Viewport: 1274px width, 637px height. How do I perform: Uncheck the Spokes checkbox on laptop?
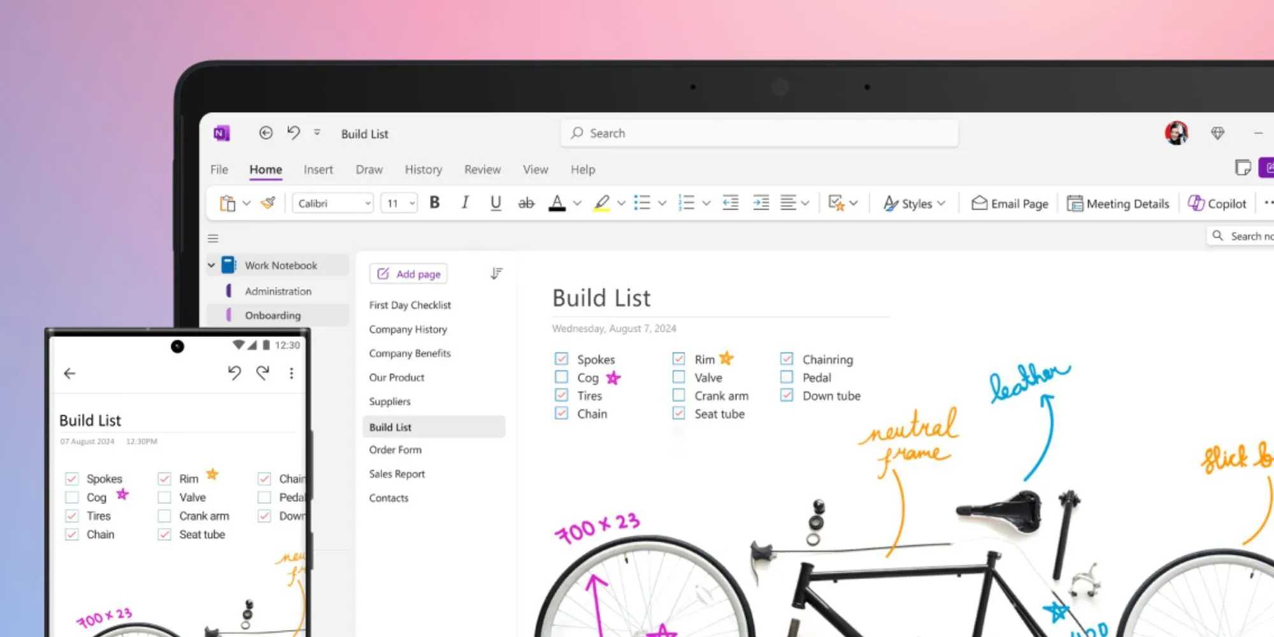pyautogui.click(x=561, y=359)
